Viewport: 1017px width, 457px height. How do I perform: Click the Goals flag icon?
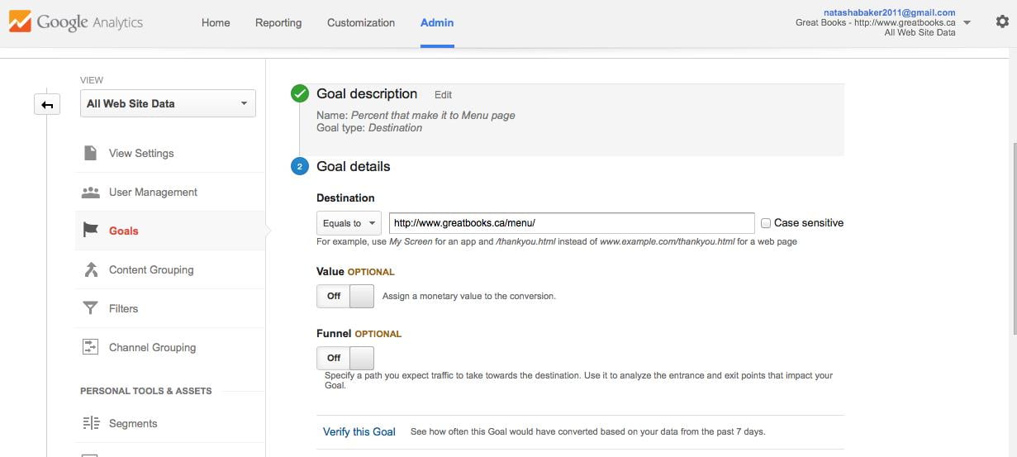[91, 231]
